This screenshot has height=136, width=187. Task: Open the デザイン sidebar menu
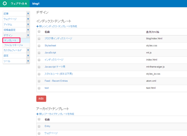click(x=8, y=35)
